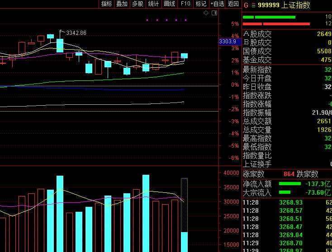Open the 多股 multi-stock view
The image size is (332, 252).
[138, 4]
